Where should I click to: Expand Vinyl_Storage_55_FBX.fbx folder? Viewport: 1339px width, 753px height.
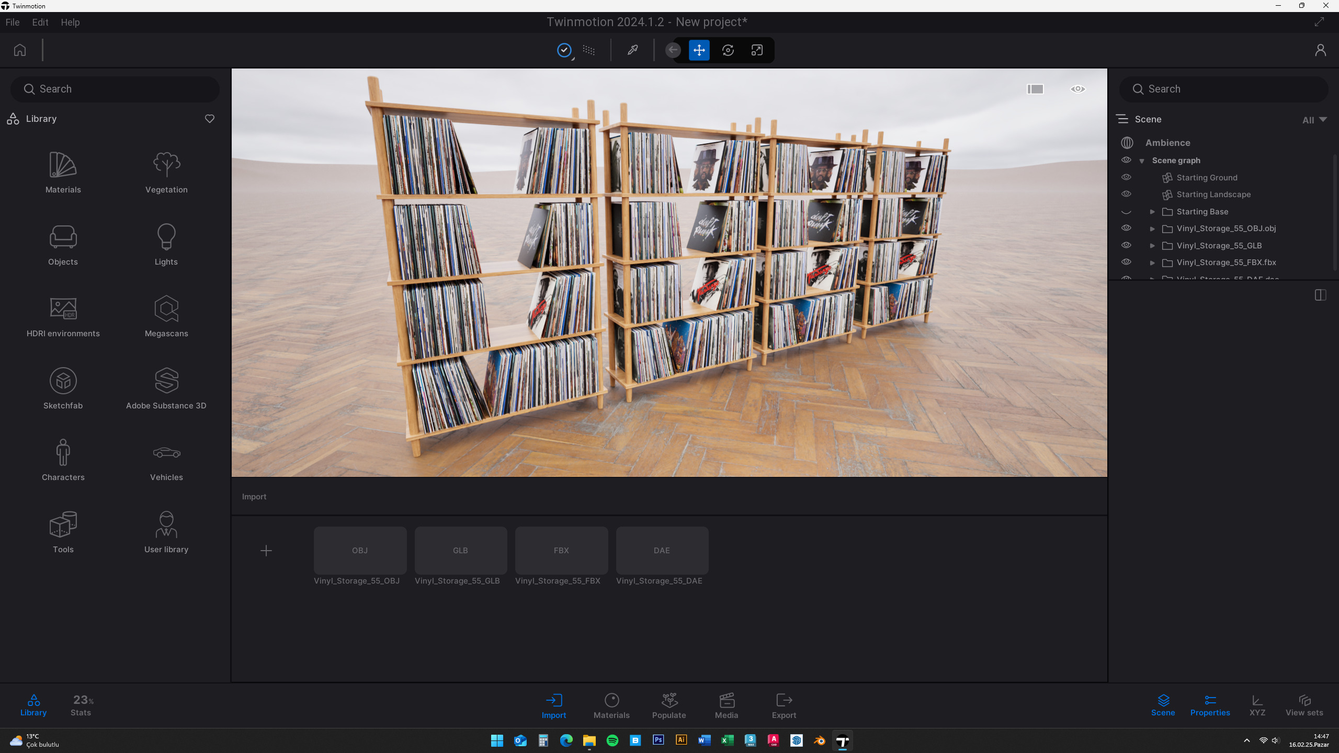click(x=1152, y=263)
